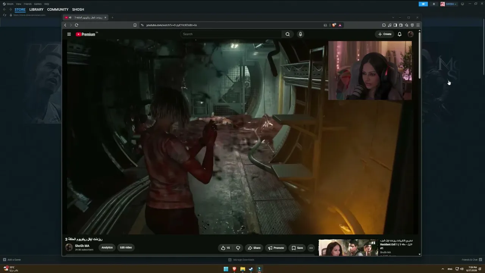Click the YouTube search field
Screen dimensions: 485x273
231,34
